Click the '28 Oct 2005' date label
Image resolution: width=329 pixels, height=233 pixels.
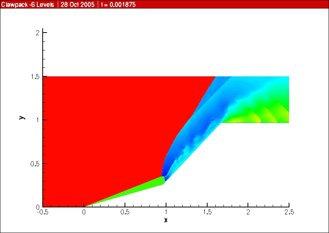pos(78,5)
